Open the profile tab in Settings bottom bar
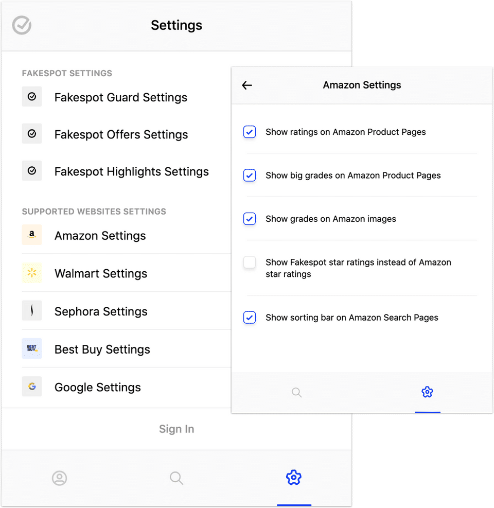The width and height of the screenshot is (494, 508). (59, 478)
